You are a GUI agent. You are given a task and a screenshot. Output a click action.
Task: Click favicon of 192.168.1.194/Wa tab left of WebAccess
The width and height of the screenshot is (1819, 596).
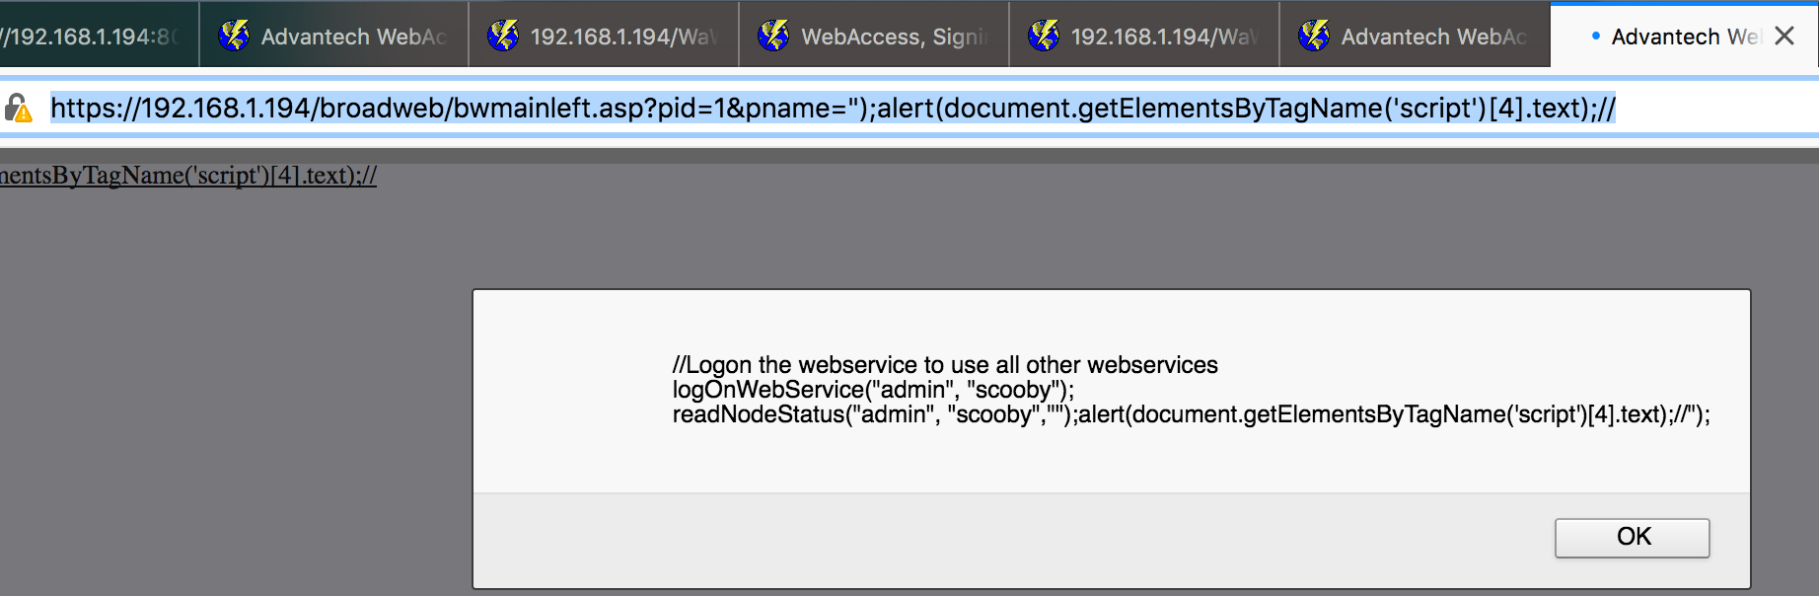point(503,37)
